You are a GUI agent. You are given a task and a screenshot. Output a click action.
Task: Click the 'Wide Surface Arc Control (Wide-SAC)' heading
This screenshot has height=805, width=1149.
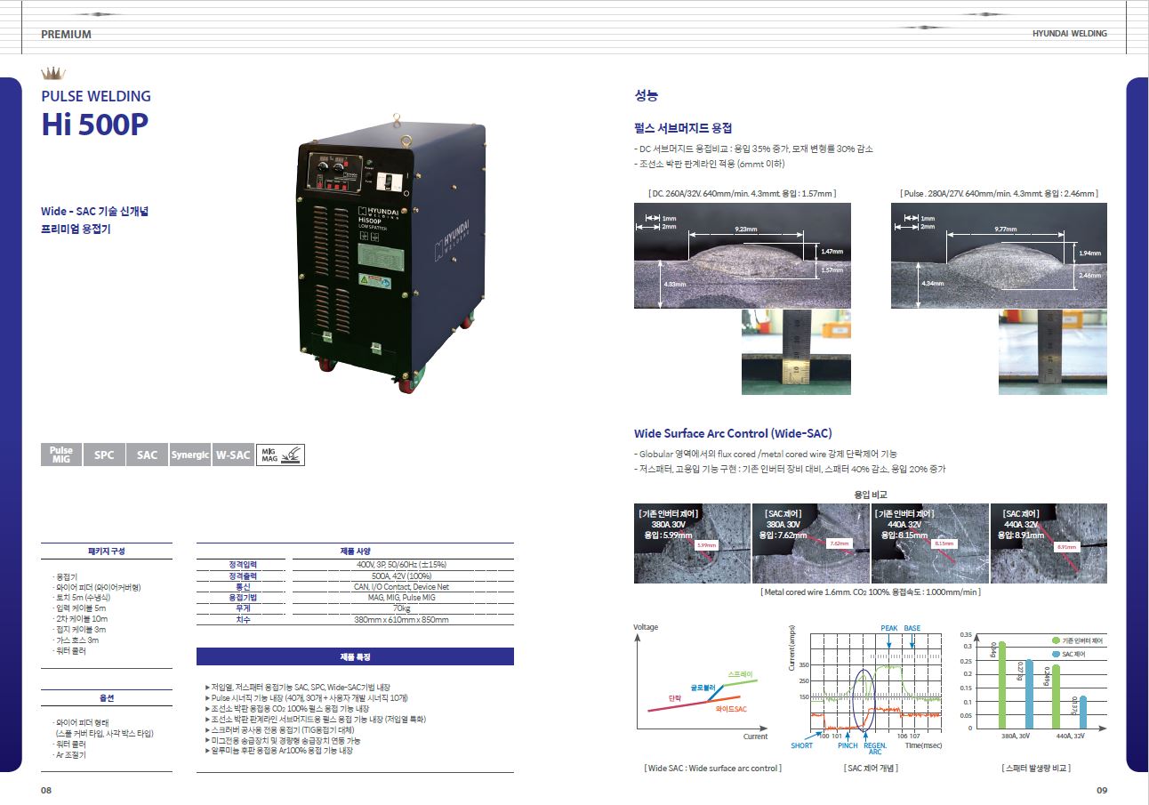coord(733,434)
